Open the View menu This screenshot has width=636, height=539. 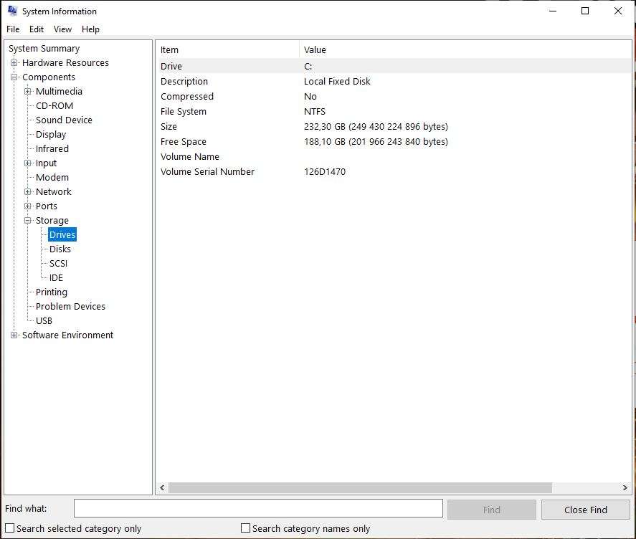pyautogui.click(x=62, y=29)
